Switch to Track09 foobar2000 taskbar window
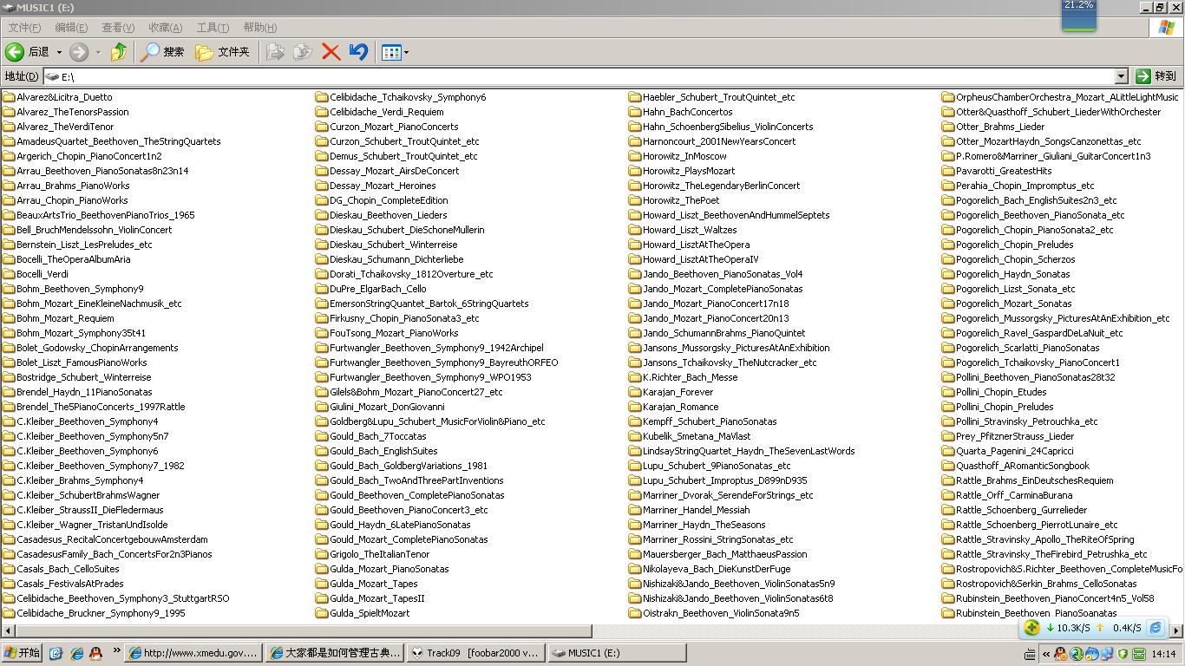1185x666 pixels. tap(476, 653)
